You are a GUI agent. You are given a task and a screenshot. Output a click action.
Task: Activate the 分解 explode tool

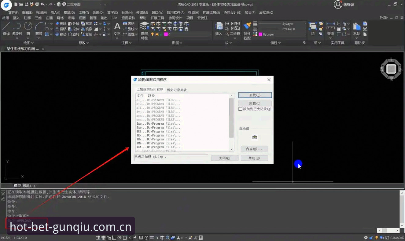pos(74,23)
